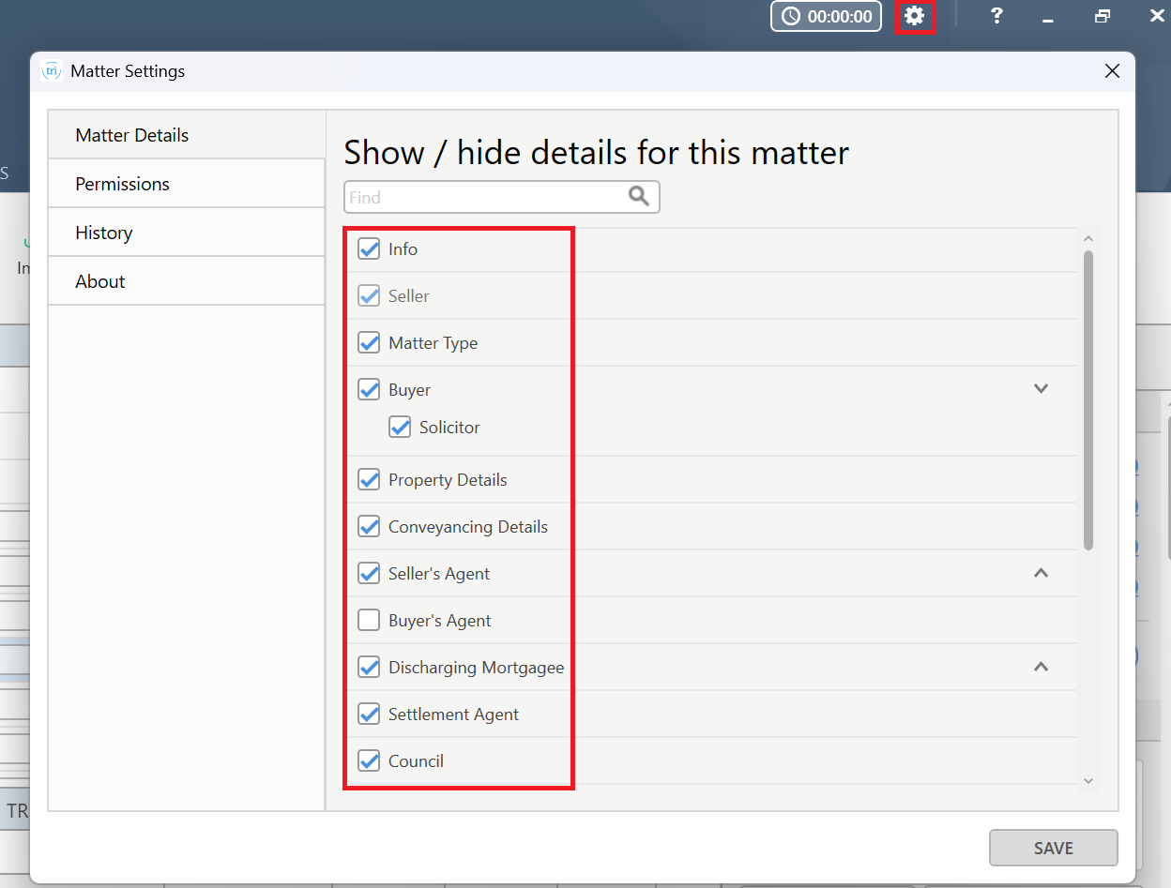This screenshot has width=1171, height=888.
Task: Click the tri logo in Matter Settings title
Action: coord(53,71)
